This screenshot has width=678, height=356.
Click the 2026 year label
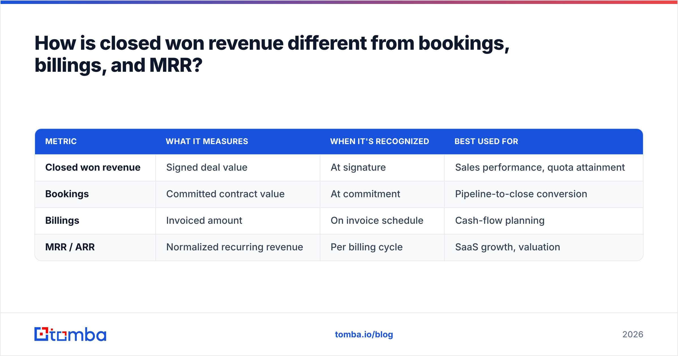click(x=633, y=335)
